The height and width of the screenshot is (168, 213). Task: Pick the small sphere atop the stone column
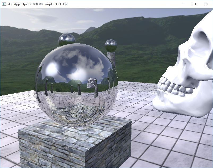click(111, 45)
